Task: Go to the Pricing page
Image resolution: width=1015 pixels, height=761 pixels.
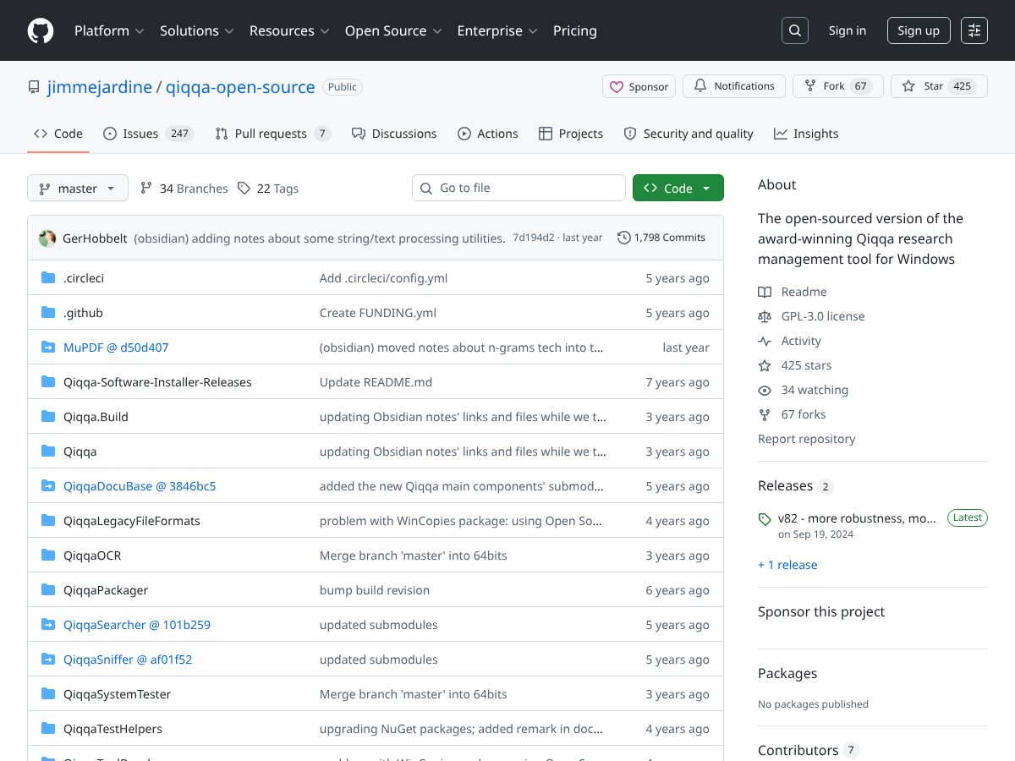Action: point(575,30)
